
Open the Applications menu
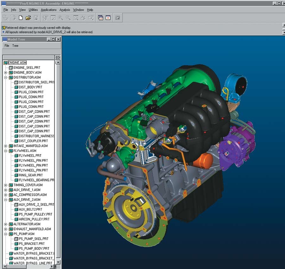point(48,10)
